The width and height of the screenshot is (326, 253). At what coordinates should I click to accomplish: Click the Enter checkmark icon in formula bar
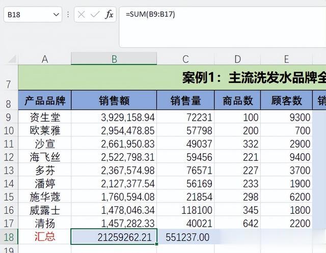point(95,15)
